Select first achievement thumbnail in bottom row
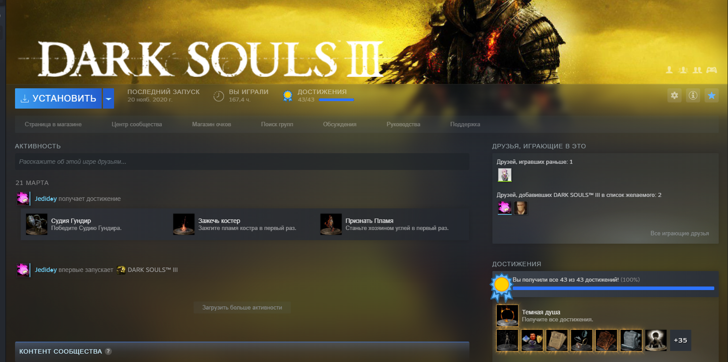 tap(507, 340)
